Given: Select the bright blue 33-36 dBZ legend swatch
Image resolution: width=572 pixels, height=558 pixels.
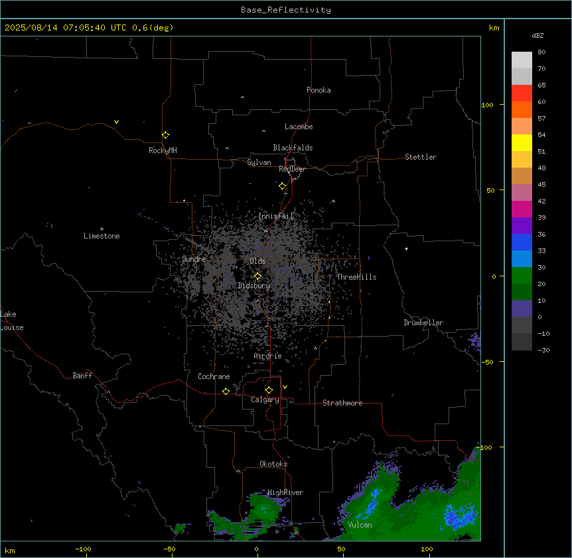Looking at the screenshot, I should [522, 243].
